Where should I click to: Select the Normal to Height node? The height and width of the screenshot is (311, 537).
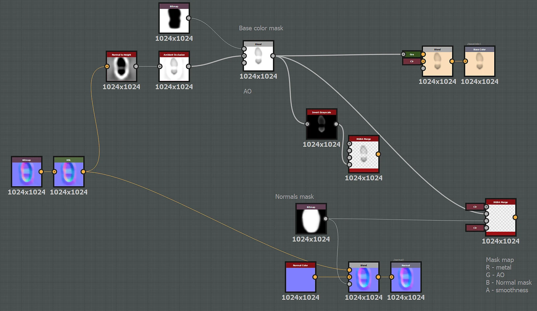coord(121,66)
